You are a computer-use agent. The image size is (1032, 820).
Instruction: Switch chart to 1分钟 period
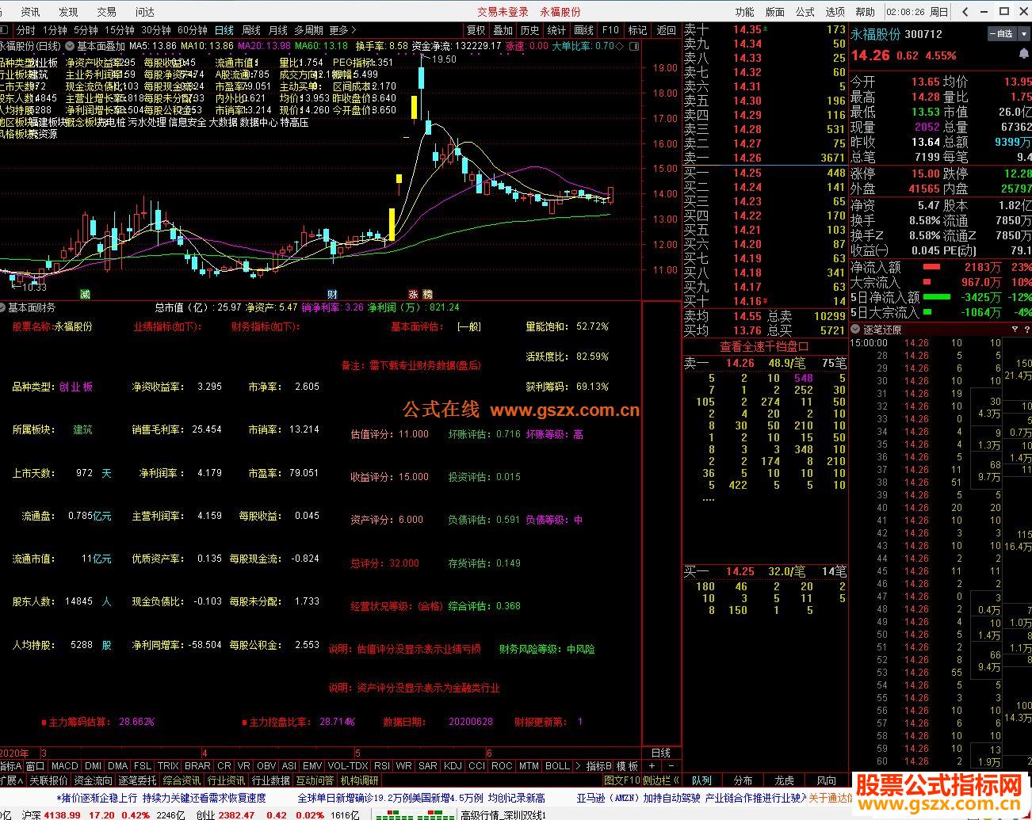tap(54, 30)
